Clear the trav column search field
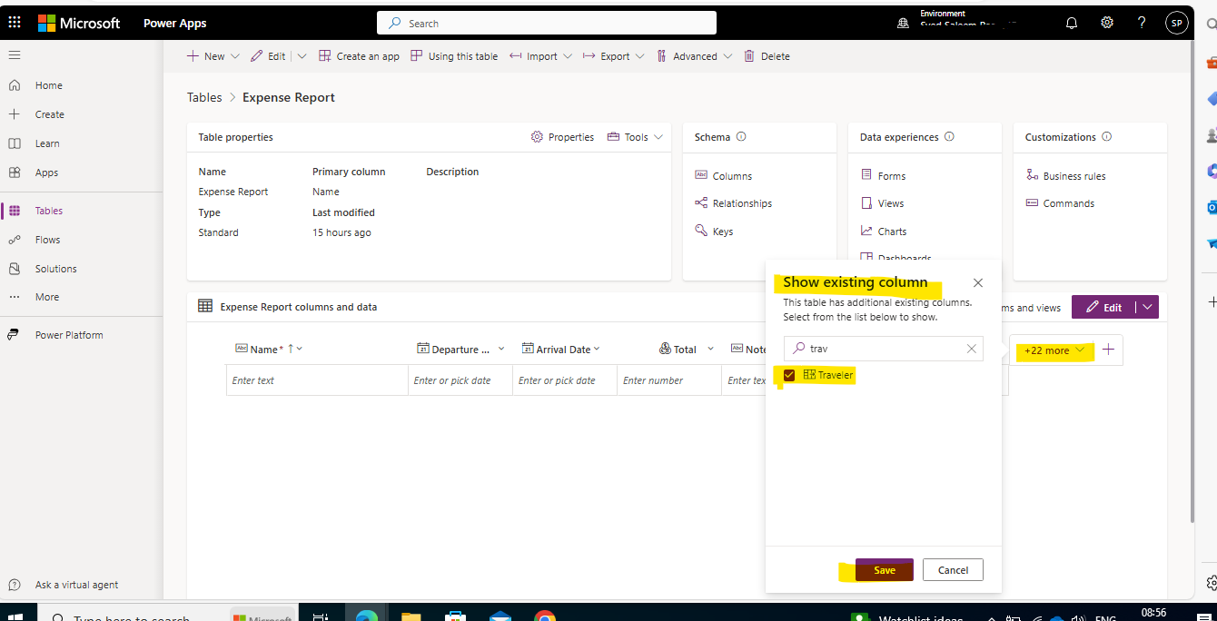 coord(971,349)
